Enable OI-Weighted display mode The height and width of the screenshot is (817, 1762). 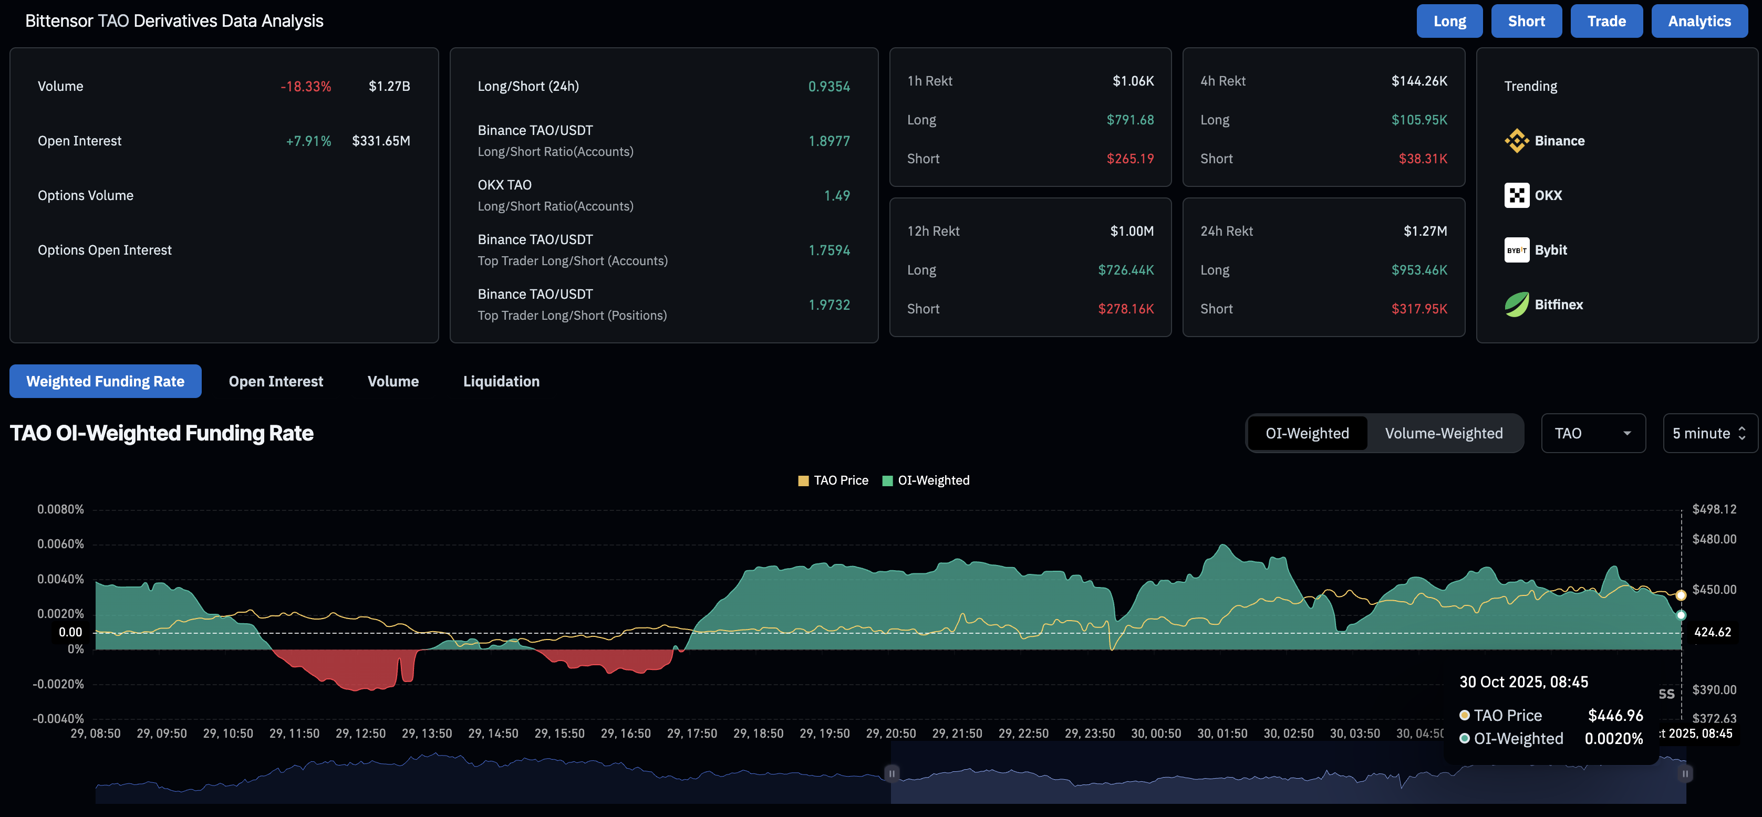1307,433
